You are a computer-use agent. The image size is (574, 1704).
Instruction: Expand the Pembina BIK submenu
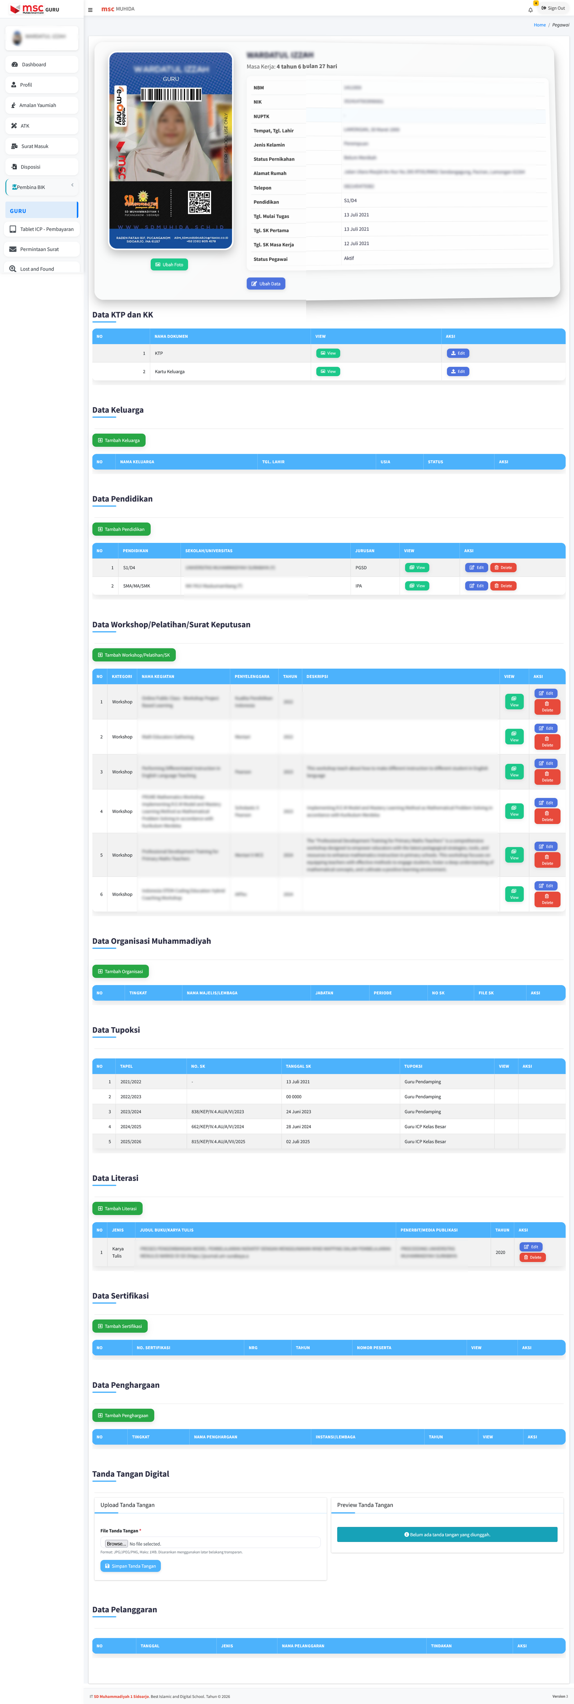72,185
